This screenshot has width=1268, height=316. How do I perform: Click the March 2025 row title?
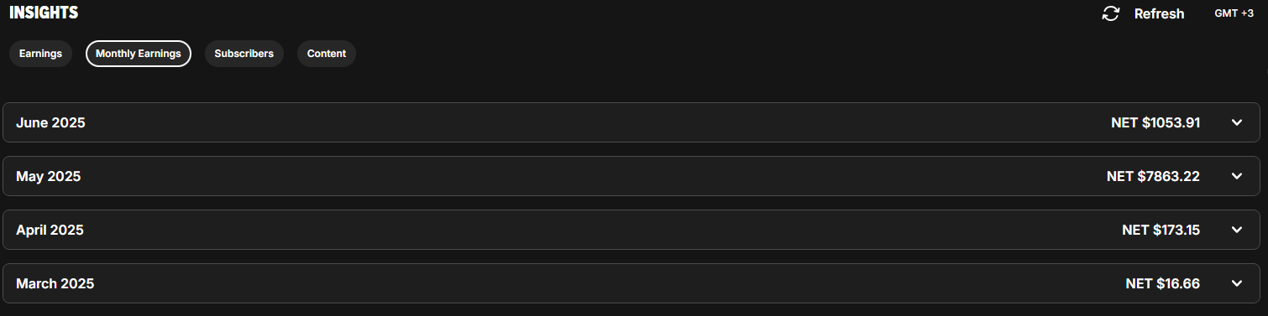click(x=55, y=283)
